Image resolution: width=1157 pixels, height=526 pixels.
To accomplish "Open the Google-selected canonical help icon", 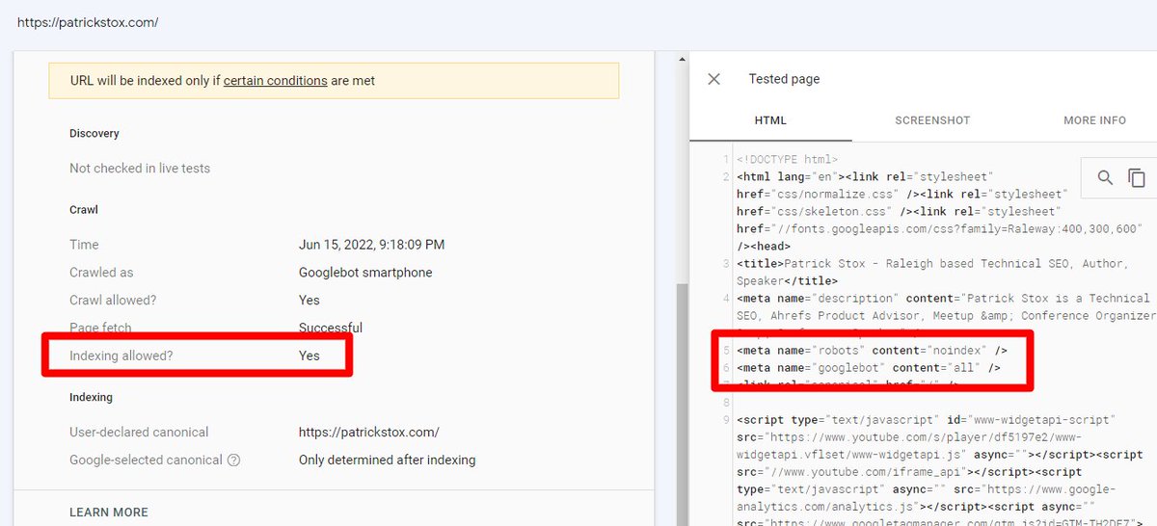I will point(233,460).
